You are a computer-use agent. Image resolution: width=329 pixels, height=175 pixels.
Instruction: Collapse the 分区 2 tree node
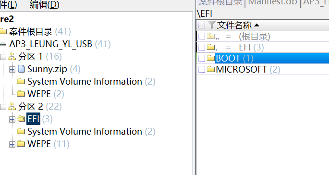point(3,107)
